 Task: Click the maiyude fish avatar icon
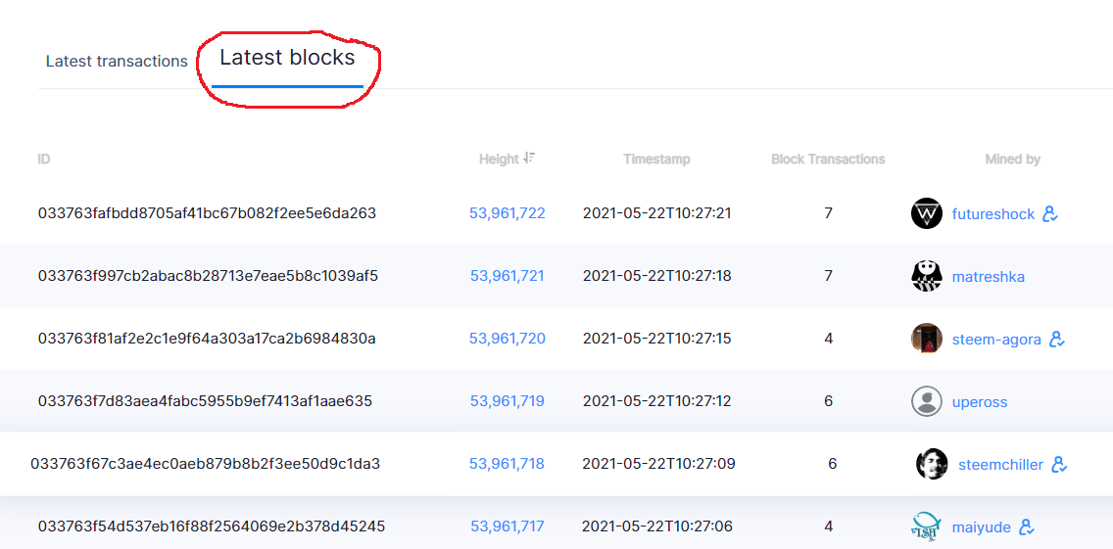[926, 527]
